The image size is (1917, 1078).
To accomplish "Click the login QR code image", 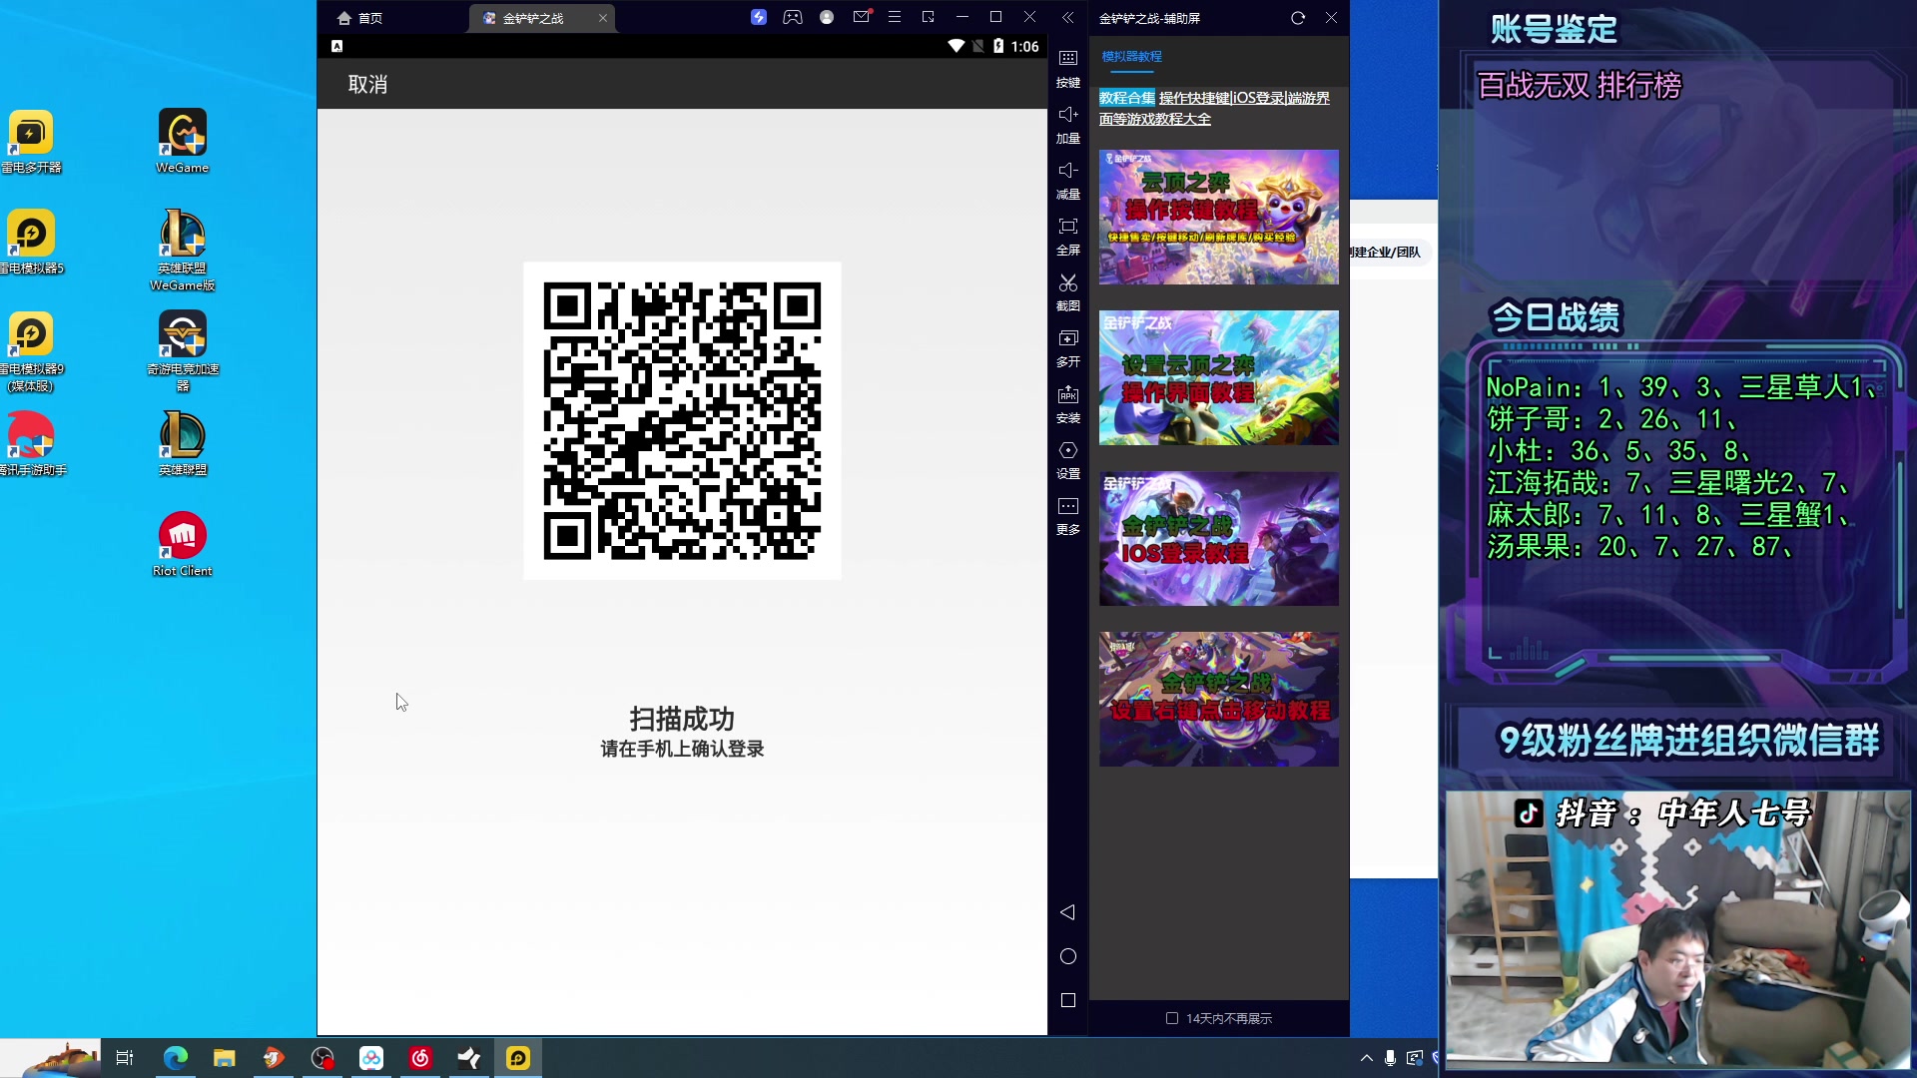I will coord(682,420).
